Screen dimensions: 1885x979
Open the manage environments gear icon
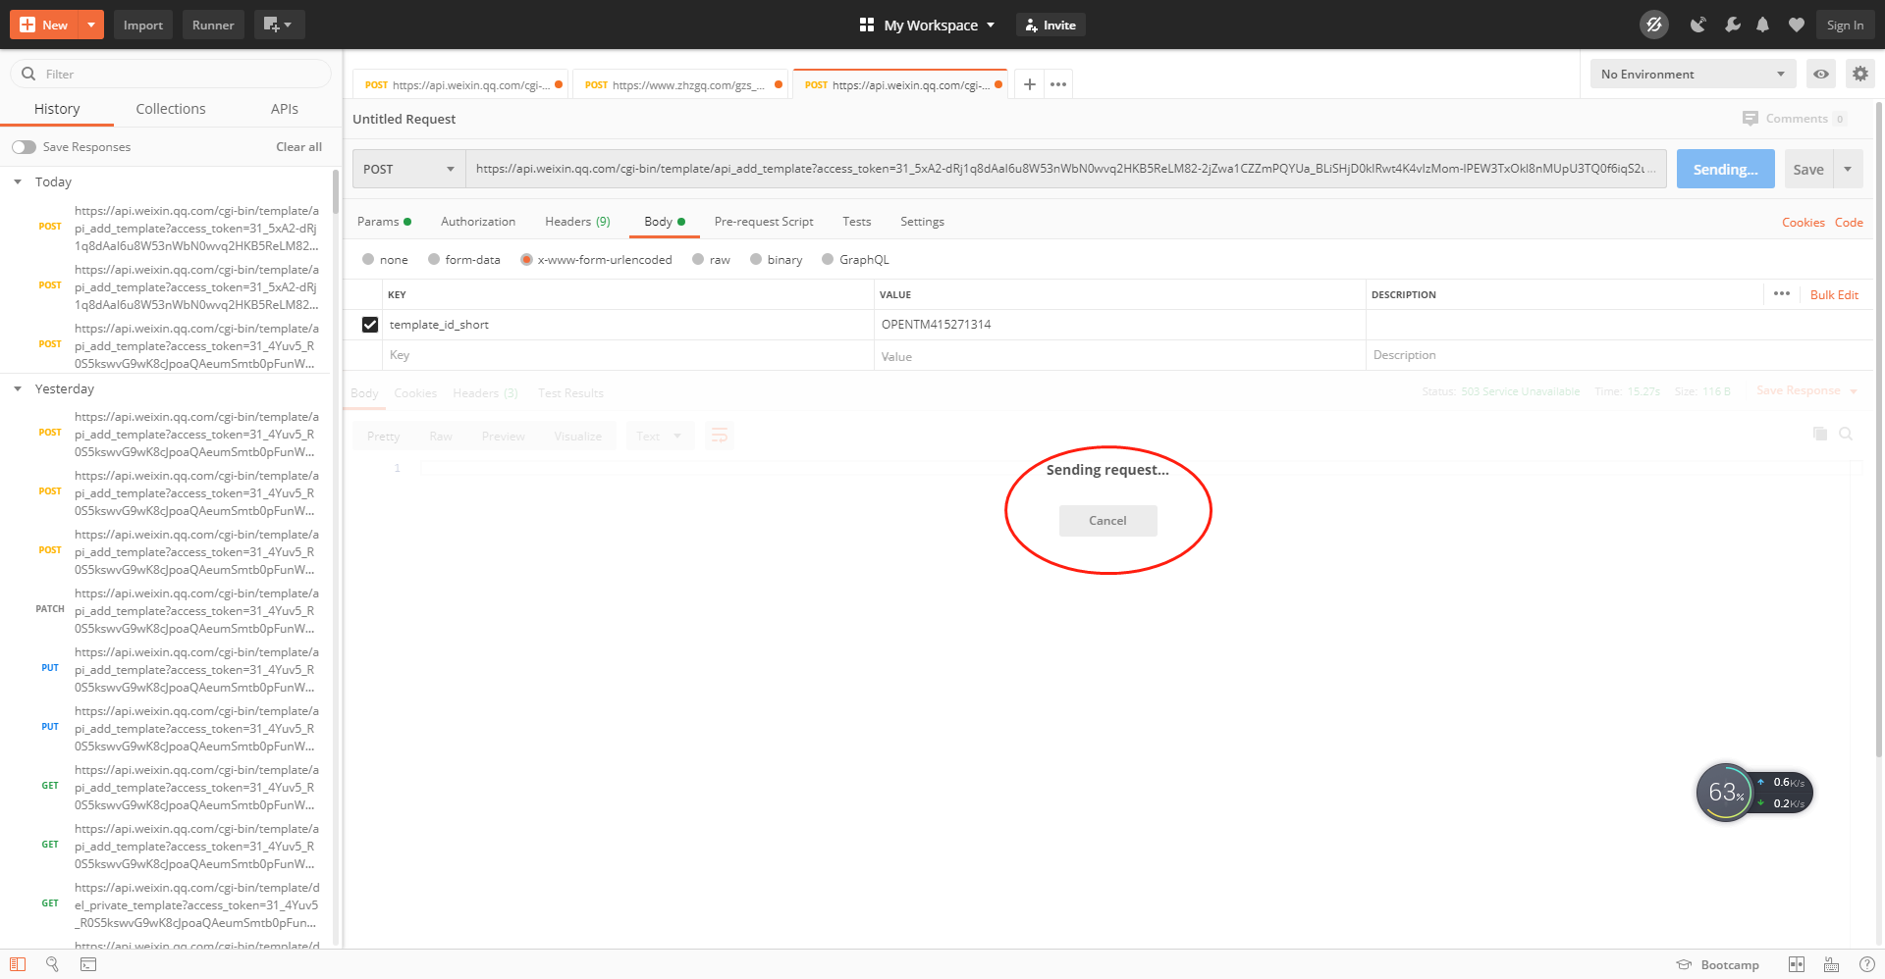[x=1859, y=74]
